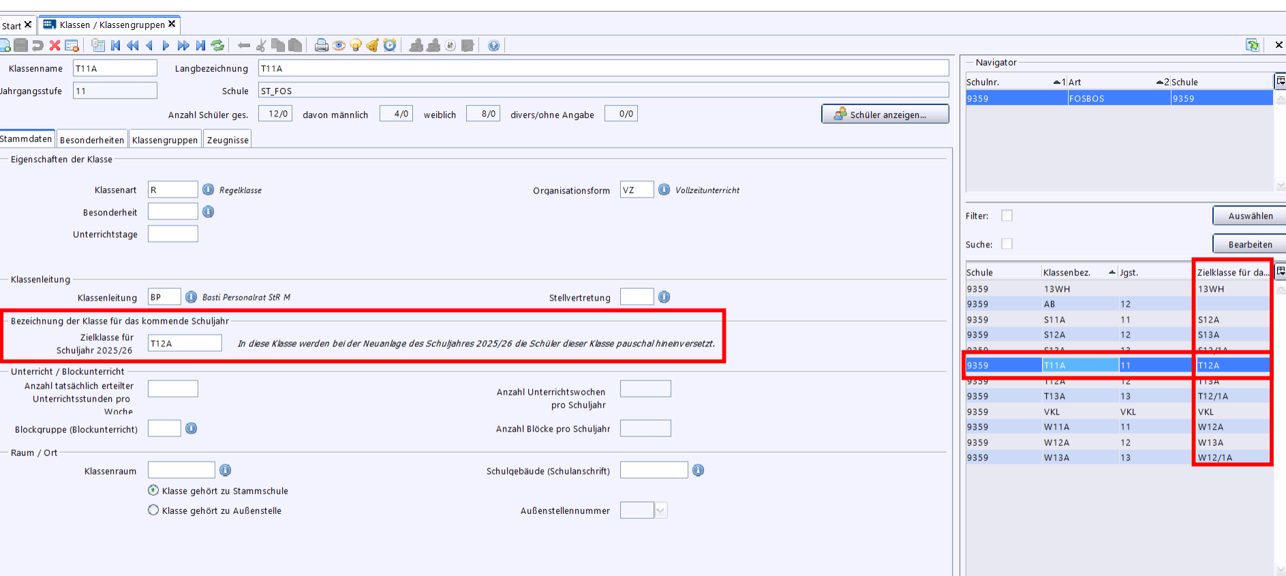
Task: Open info lookup next to Klassenart
Action: tap(209, 190)
